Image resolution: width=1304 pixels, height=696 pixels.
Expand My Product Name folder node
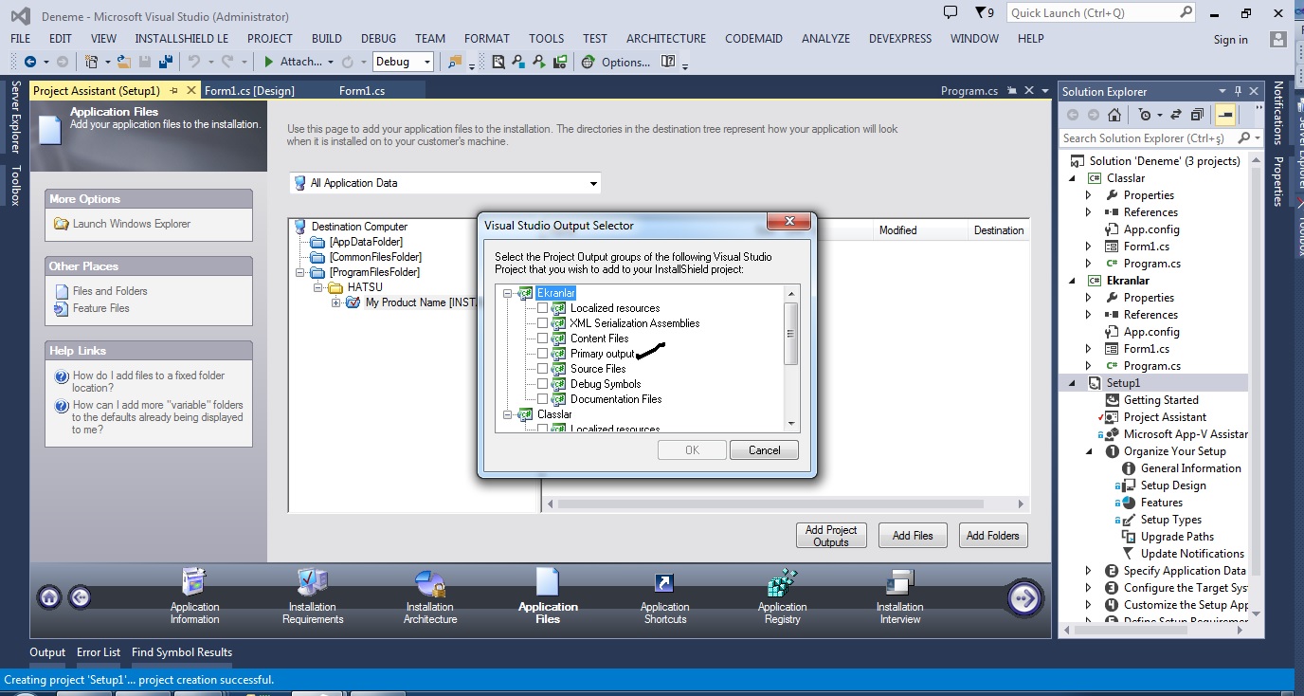pyautogui.click(x=336, y=302)
